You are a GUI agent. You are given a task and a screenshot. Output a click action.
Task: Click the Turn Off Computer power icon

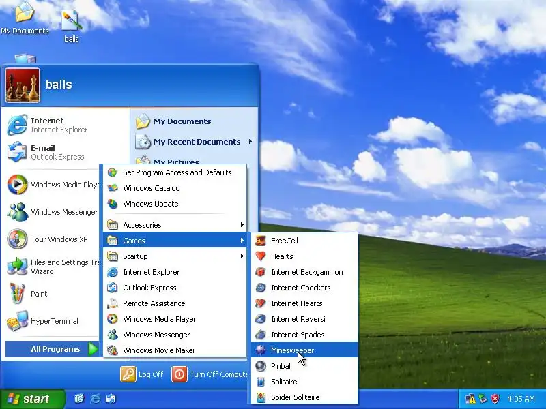click(x=179, y=374)
